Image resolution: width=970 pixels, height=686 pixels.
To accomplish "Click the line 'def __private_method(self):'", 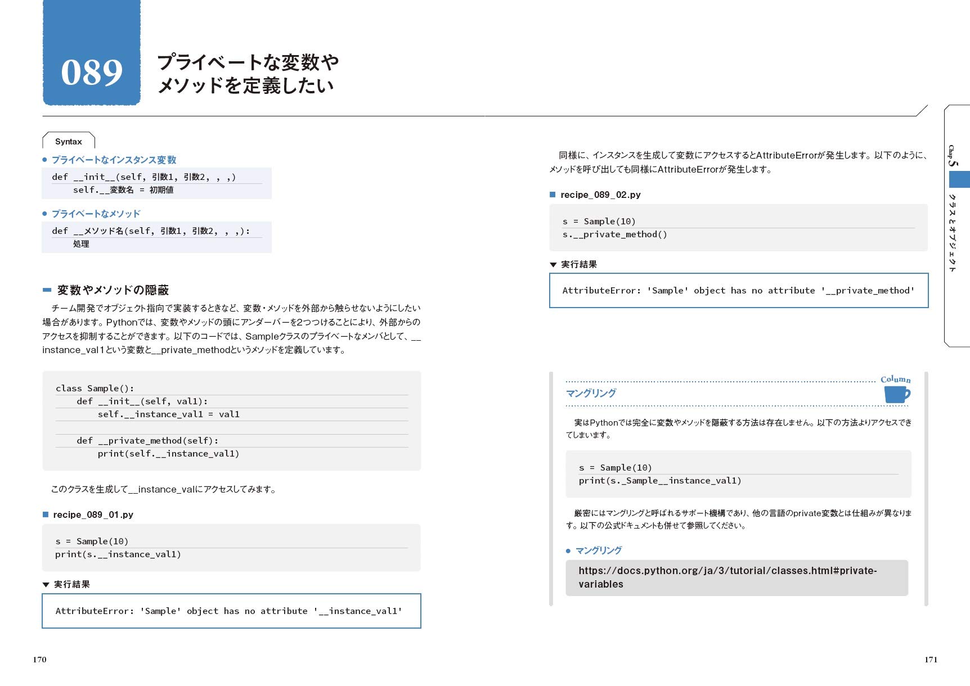I will tap(147, 441).
